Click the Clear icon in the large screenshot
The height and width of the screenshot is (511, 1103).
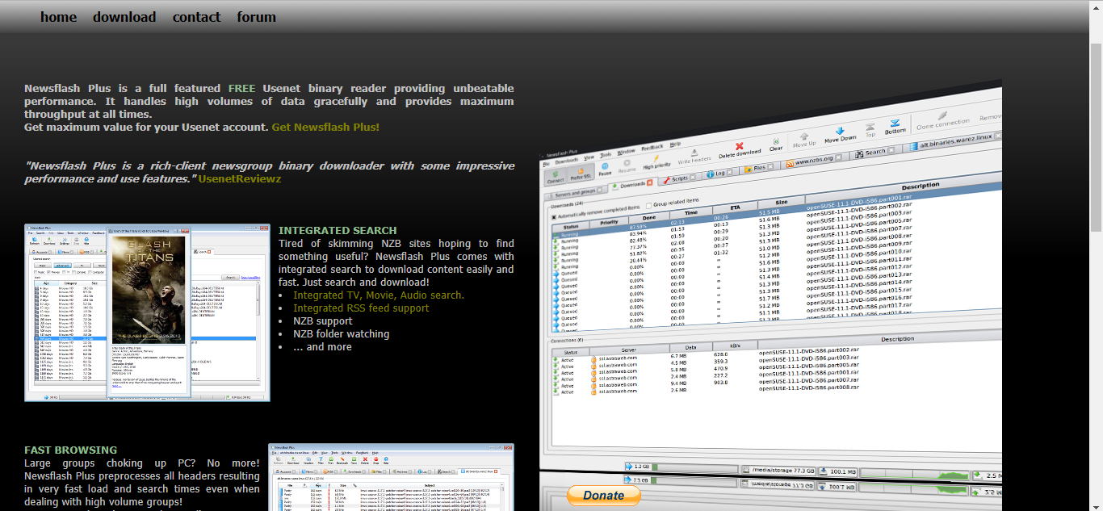tap(776, 145)
